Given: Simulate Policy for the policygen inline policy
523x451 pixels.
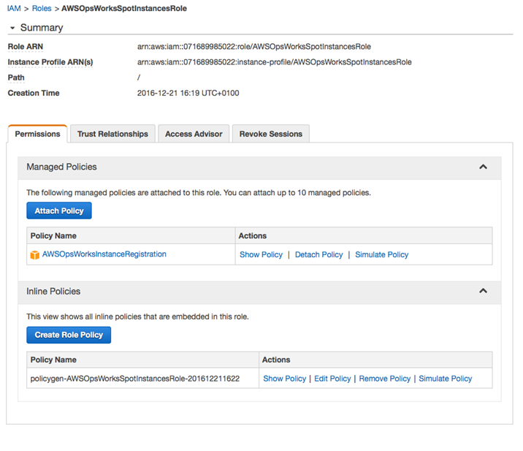Looking at the screenshot, I should 446,379.
